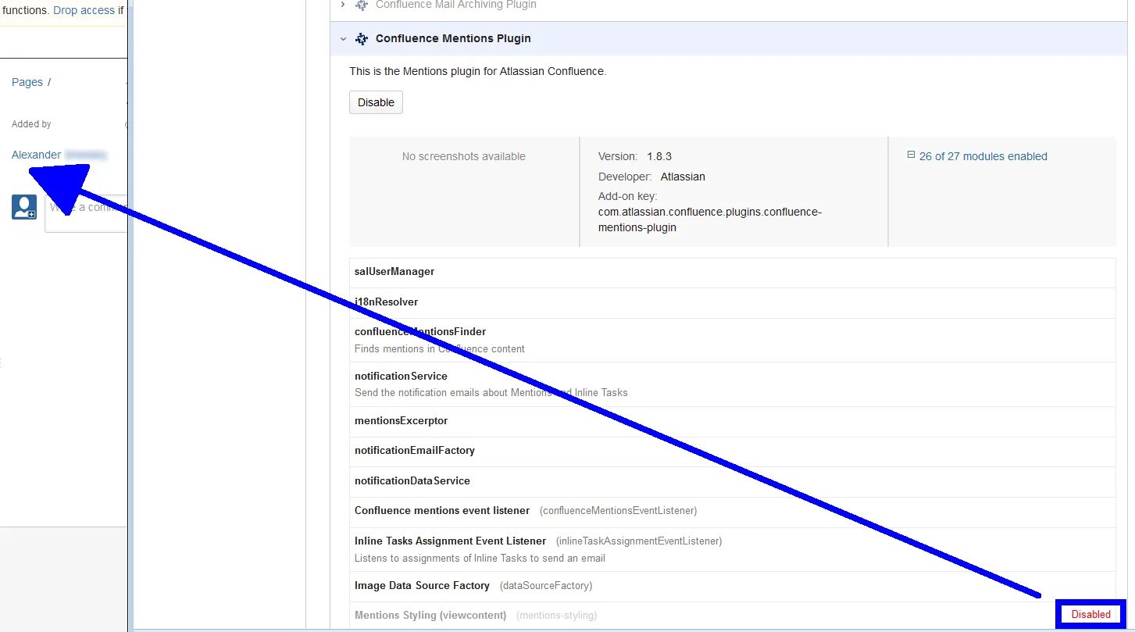
Task: Click the red Disabled status label
Action: coord(1090,615)
